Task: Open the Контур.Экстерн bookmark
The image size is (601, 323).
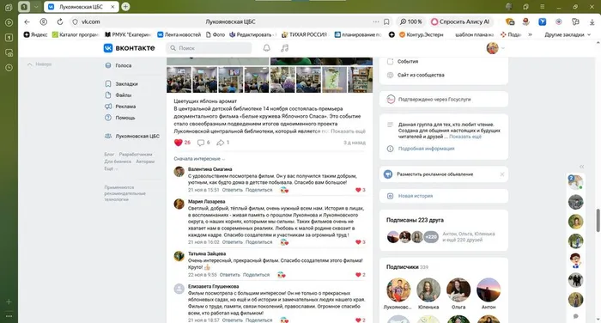Action: pos(422,34)
